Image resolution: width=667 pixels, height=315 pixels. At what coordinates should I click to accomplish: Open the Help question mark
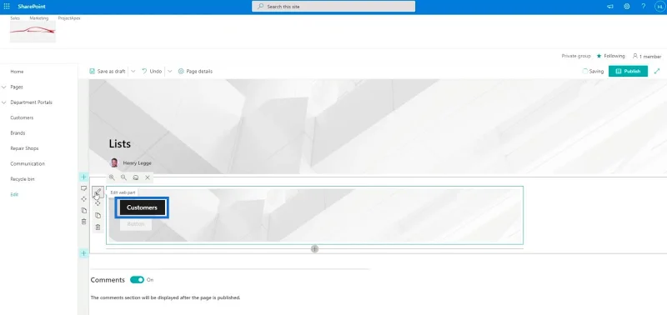point(643,7)
